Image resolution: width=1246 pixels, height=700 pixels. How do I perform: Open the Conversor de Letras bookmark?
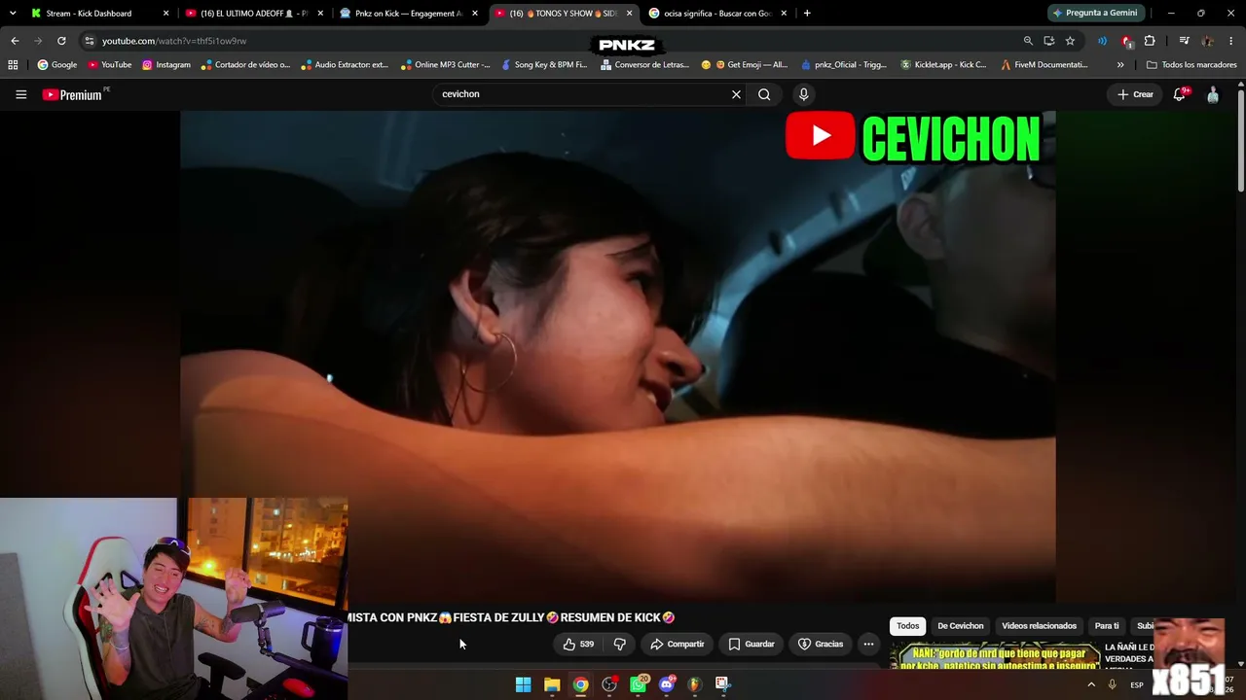pyautogui.click(x=645, y=65)
